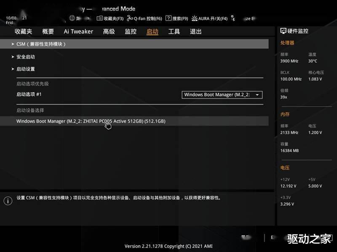Switch to the Ai Tweaker tab
The image size is (337, 252).
tap(78, 31)
